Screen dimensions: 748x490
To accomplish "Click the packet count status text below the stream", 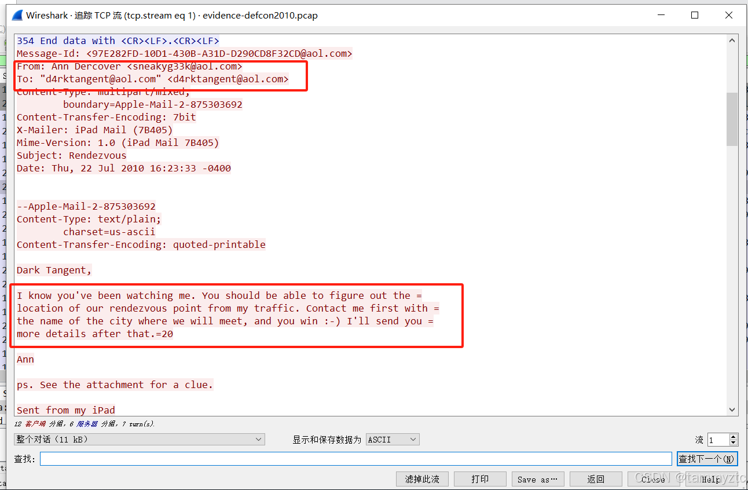I will click(x=84, y=425).
